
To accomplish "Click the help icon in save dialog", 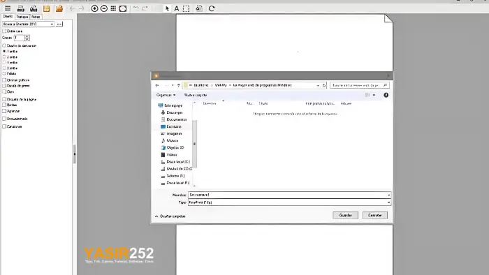I will point(386,95).
